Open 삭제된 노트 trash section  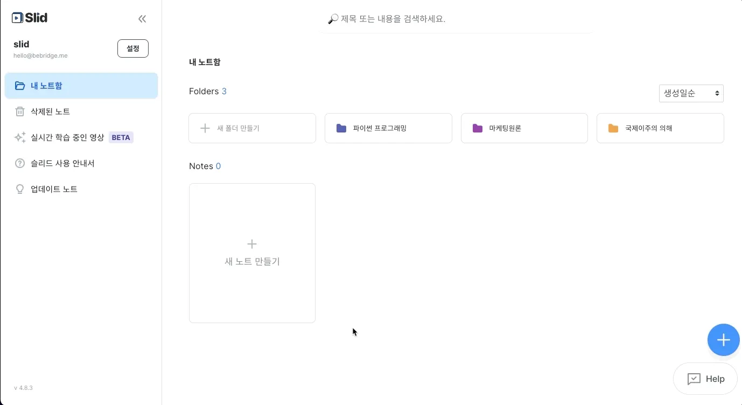(50, 111)
